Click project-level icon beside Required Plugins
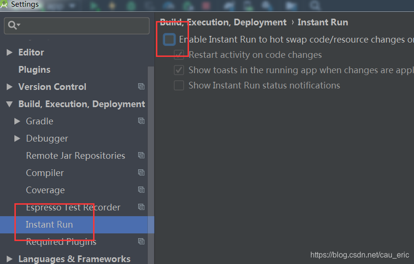 (x=141, y=242)
